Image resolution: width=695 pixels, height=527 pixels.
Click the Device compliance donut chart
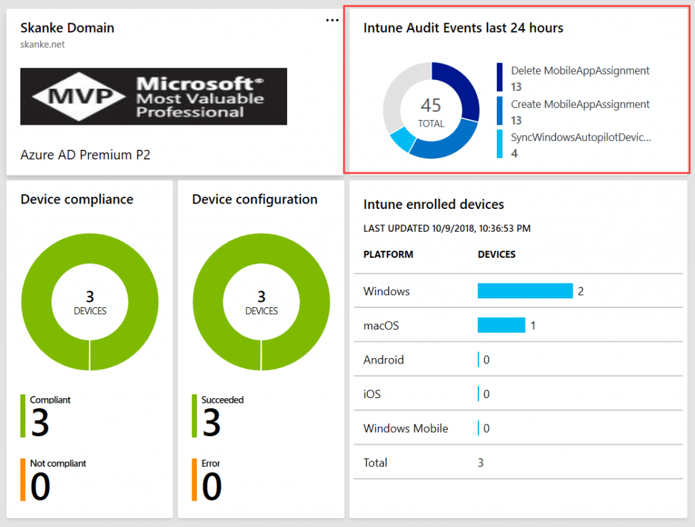click(x=90, y=302)
